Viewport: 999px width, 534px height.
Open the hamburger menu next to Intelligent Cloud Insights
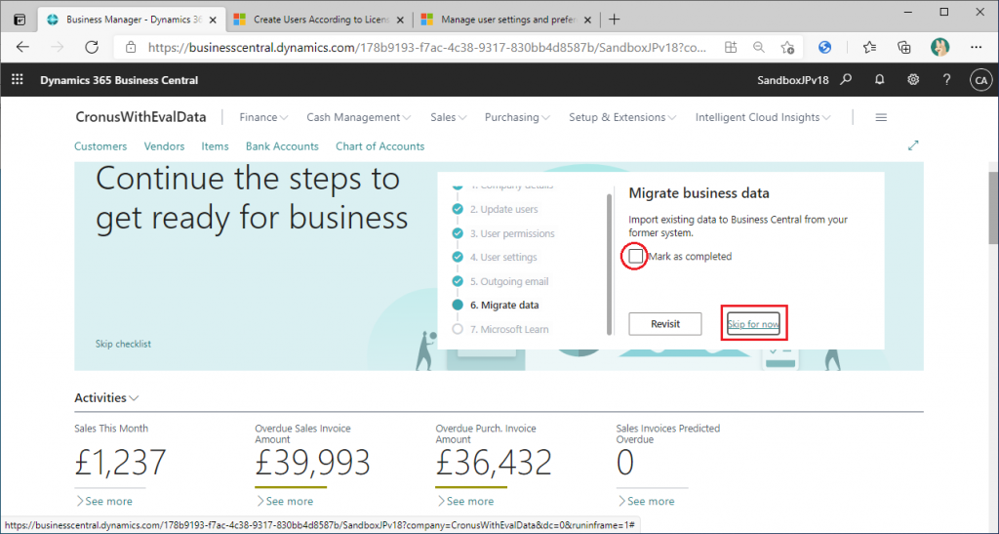(881, 117)
